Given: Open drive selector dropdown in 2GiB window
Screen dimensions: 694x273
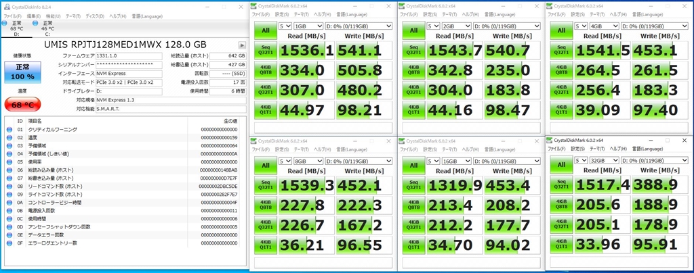Looking at the screenshot, I should pos(507,26).
